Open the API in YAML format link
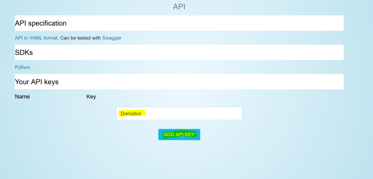The image size is (373, 179). (x=36, y=38)
